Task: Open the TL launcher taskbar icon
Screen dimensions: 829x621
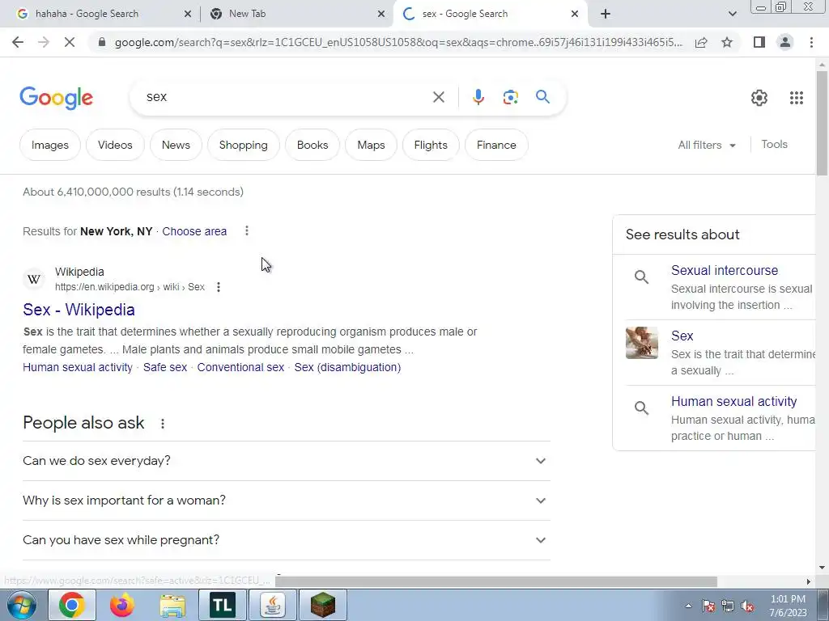Action: click(x=223, y=605)
